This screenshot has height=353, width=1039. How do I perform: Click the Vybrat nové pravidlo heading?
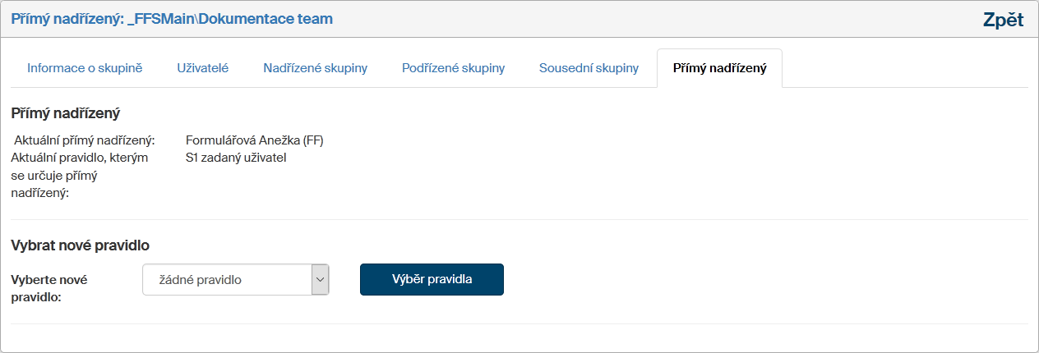[x=80, y=245]
